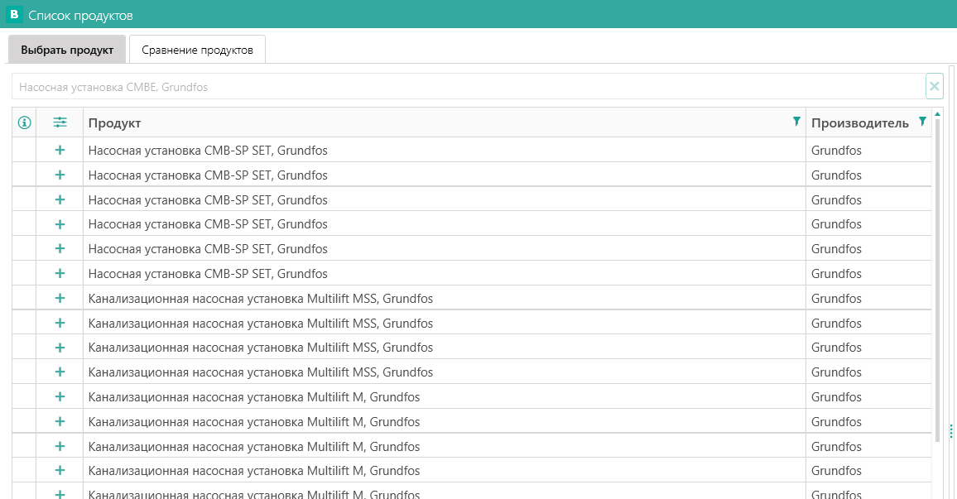This screenshot has height=499, width=957.
Task: Select the first Multilift MSS product cell
Action: pyautogui.click(x=444, y=298)
